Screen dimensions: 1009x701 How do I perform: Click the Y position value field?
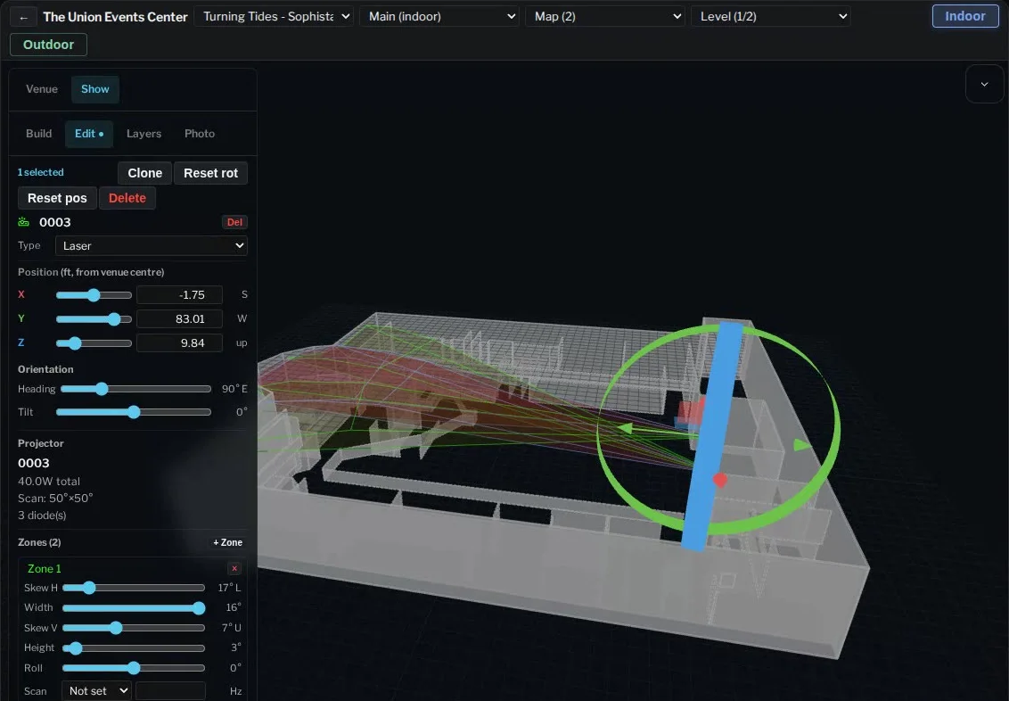click(179, 318)
